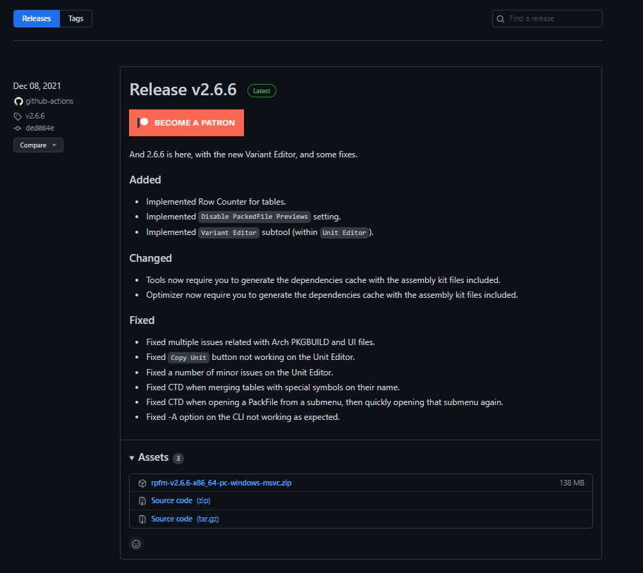Select the Releases tab

pyautogui.click(x=36, y=18)
